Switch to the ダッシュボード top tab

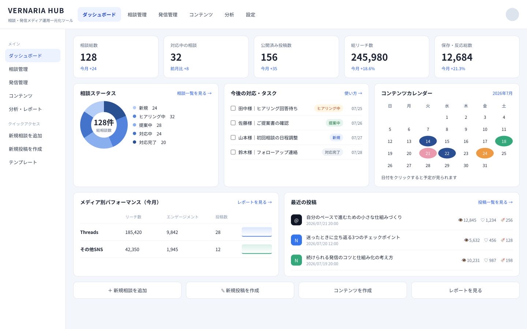(99, 15)
